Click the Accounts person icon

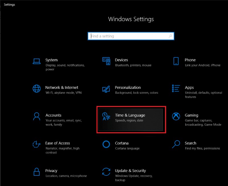(x=37, y=116)
